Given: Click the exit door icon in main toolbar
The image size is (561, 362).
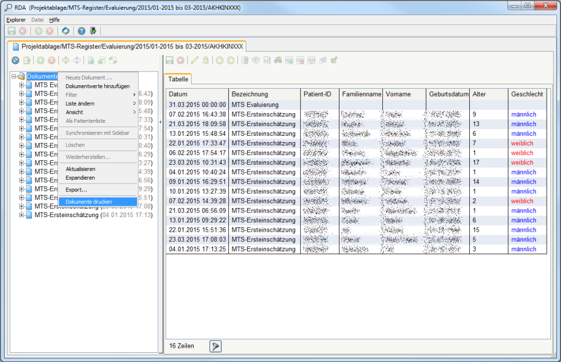Looking at the screenshot, I should tap(93, 31).
